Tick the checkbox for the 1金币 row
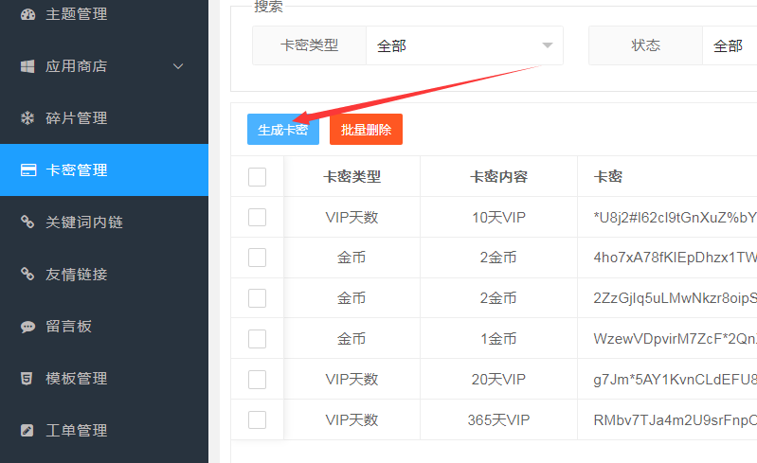The image size is (757, 463). (x=257, y=338)
